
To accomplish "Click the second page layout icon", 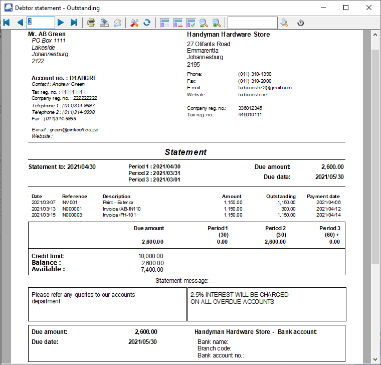I will (177, 23).
